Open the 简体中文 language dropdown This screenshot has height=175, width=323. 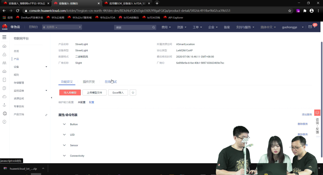point(268,27)
